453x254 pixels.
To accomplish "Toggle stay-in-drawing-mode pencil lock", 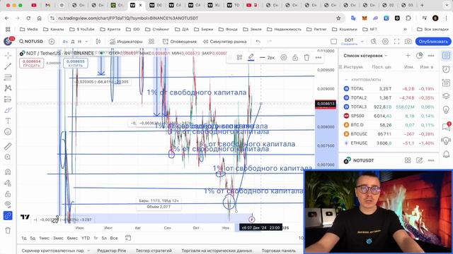I will 8,183.
